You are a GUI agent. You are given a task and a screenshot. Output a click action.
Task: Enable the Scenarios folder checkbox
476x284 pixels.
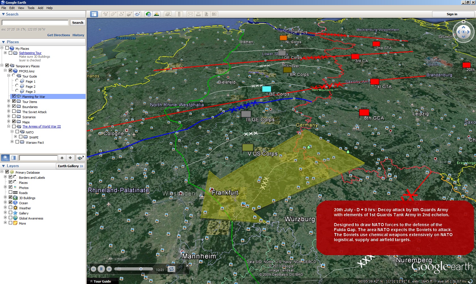tap(14, 117)
